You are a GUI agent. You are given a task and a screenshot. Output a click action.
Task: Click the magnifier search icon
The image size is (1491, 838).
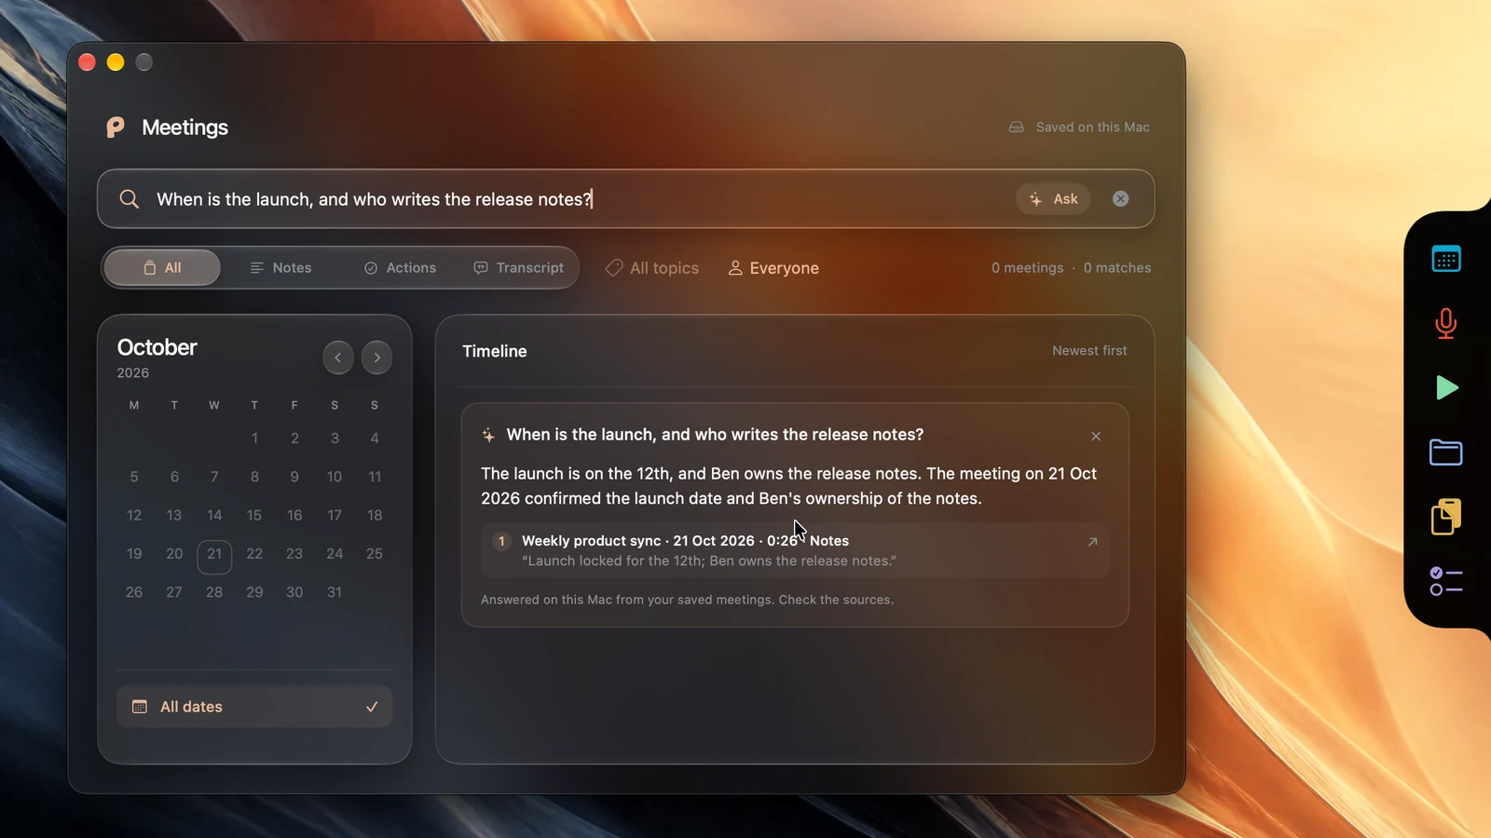tap(130, 199)
